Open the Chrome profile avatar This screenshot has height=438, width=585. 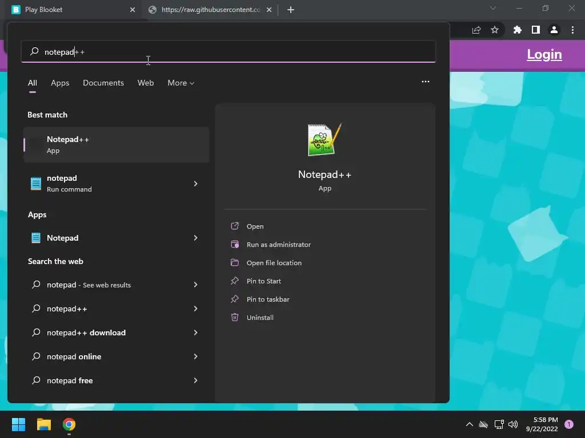554,30
